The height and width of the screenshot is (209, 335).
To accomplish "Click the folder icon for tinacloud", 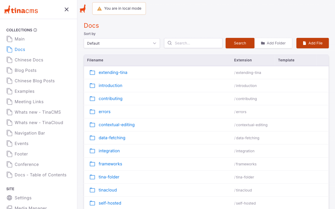I will coord(92,190).
